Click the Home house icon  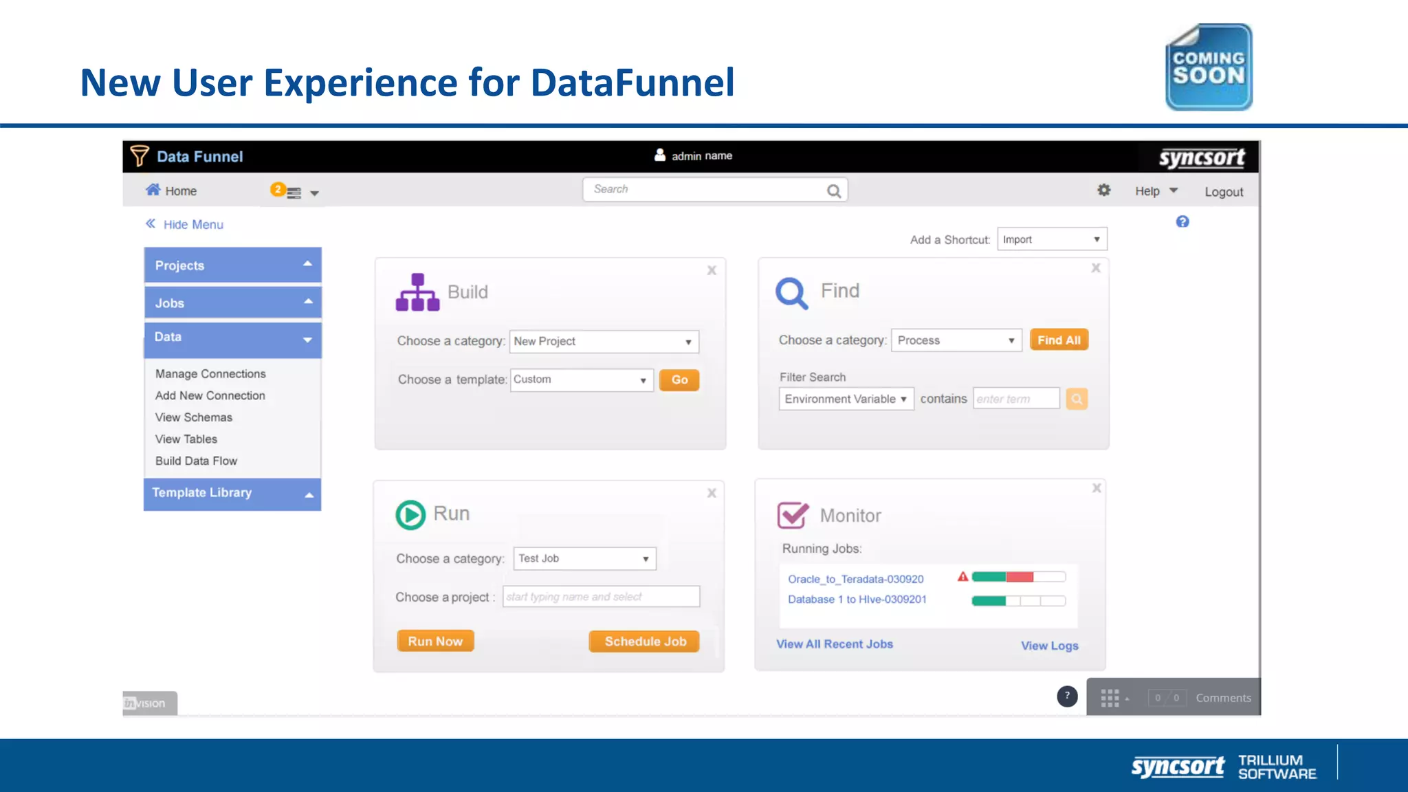pyautogui.click(x=153, y=190)
